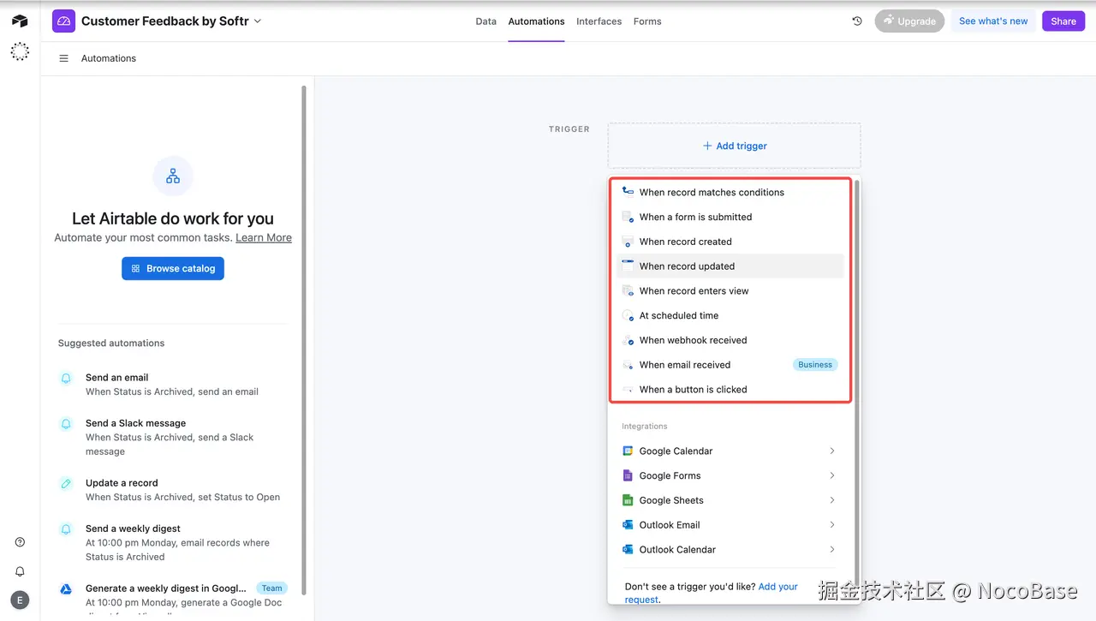Click the form icon for form submitted trigger
This screenshot has width=1096, height=621.
pos(628,217)
